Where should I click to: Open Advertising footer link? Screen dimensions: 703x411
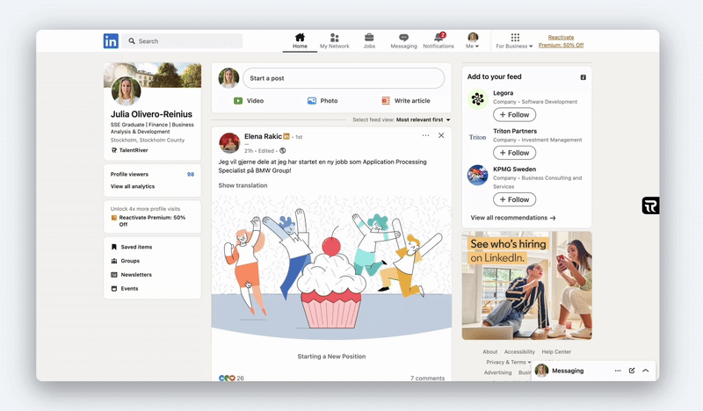pyautogui.click(x=497, y=372)
